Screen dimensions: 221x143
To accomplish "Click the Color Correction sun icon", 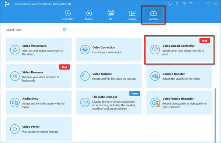I will click(x=85, y=50).
